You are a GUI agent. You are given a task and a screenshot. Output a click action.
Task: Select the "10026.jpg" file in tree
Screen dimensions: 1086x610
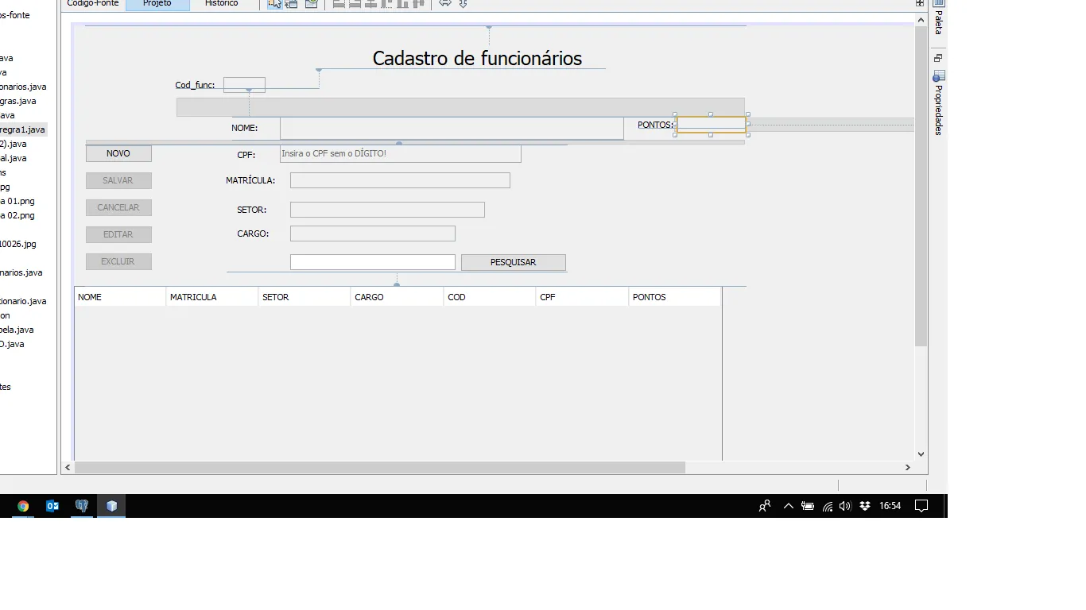click(18, 244)
